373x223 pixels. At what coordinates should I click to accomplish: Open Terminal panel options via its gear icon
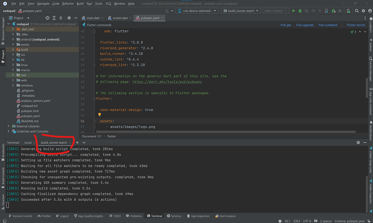point(358,142)
